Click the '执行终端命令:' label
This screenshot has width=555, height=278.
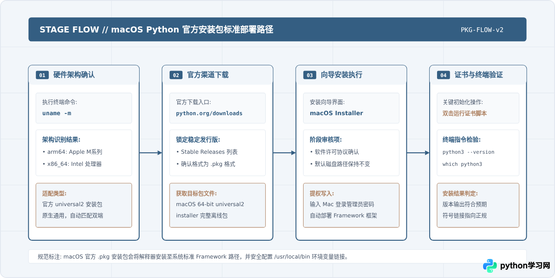point(59,102)
